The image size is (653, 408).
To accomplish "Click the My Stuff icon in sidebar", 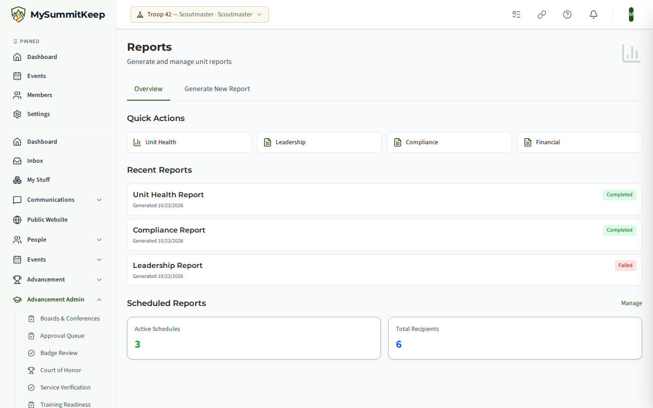I will (17, 180).
